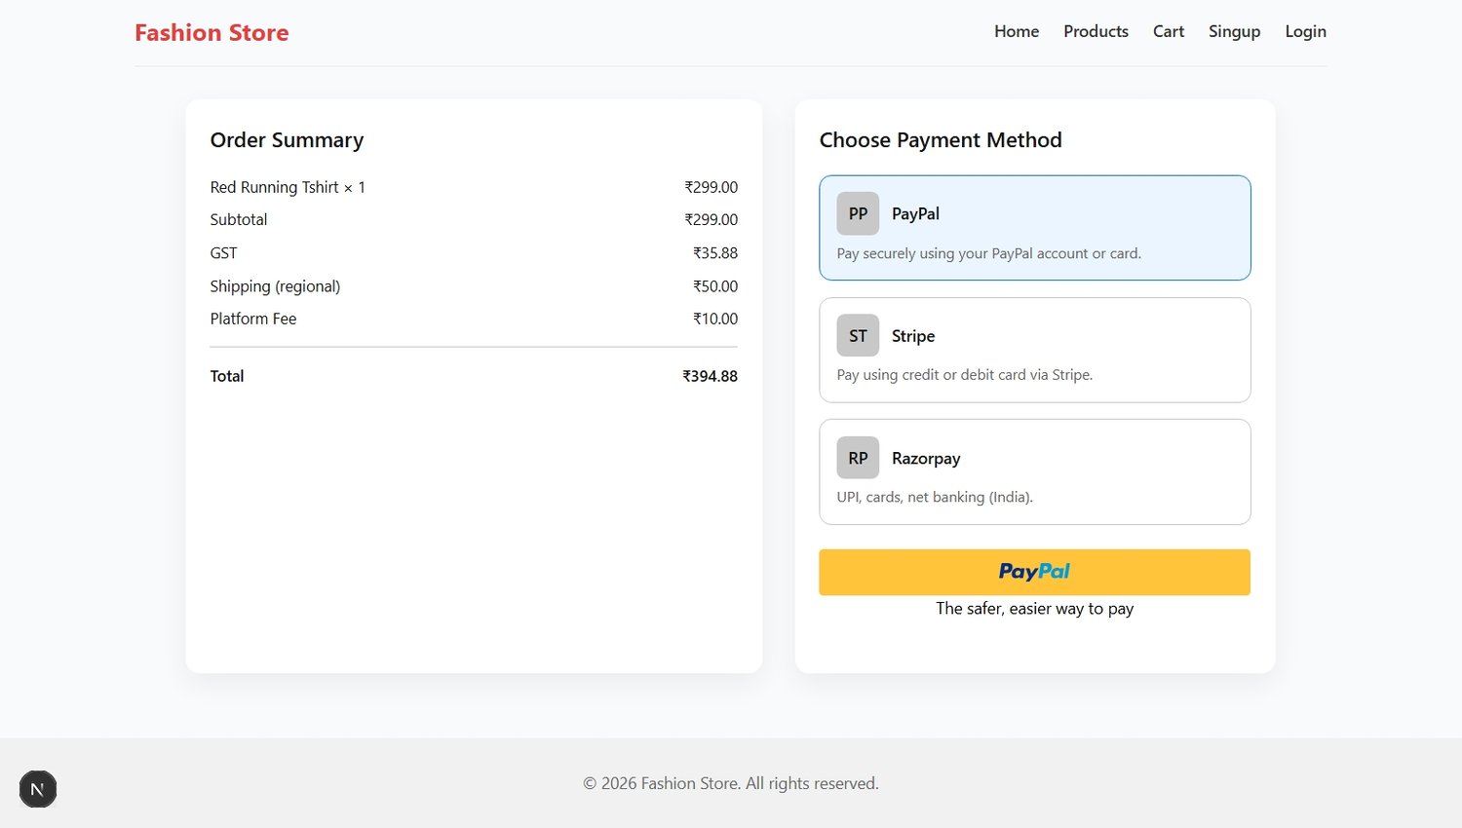Click the ST Stripe badge icon

click(858, 336)
